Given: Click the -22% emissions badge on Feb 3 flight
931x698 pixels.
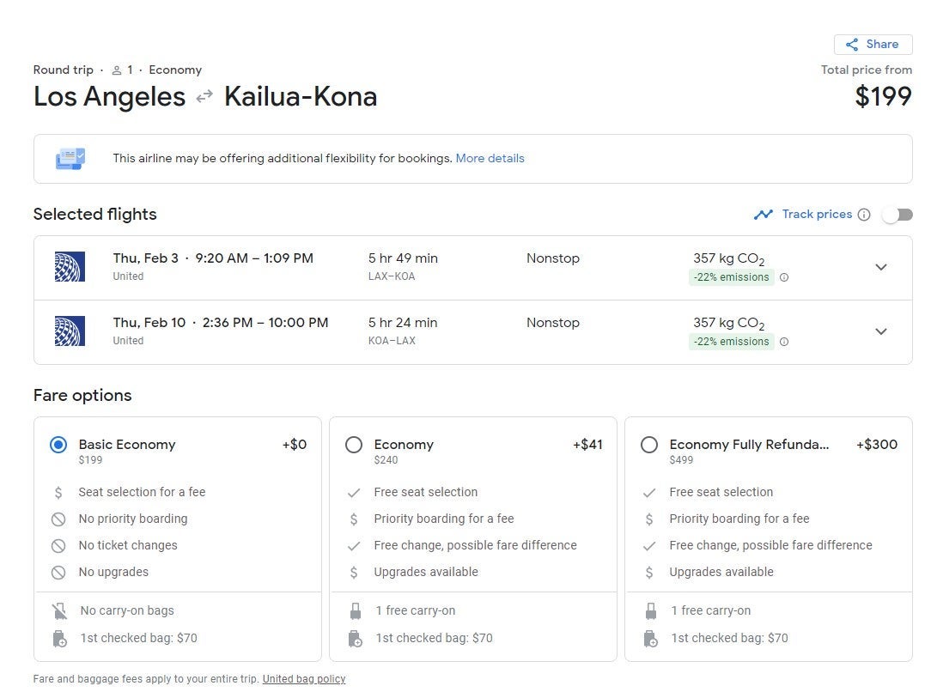Looking at the screenshot, I should [731, 277].
